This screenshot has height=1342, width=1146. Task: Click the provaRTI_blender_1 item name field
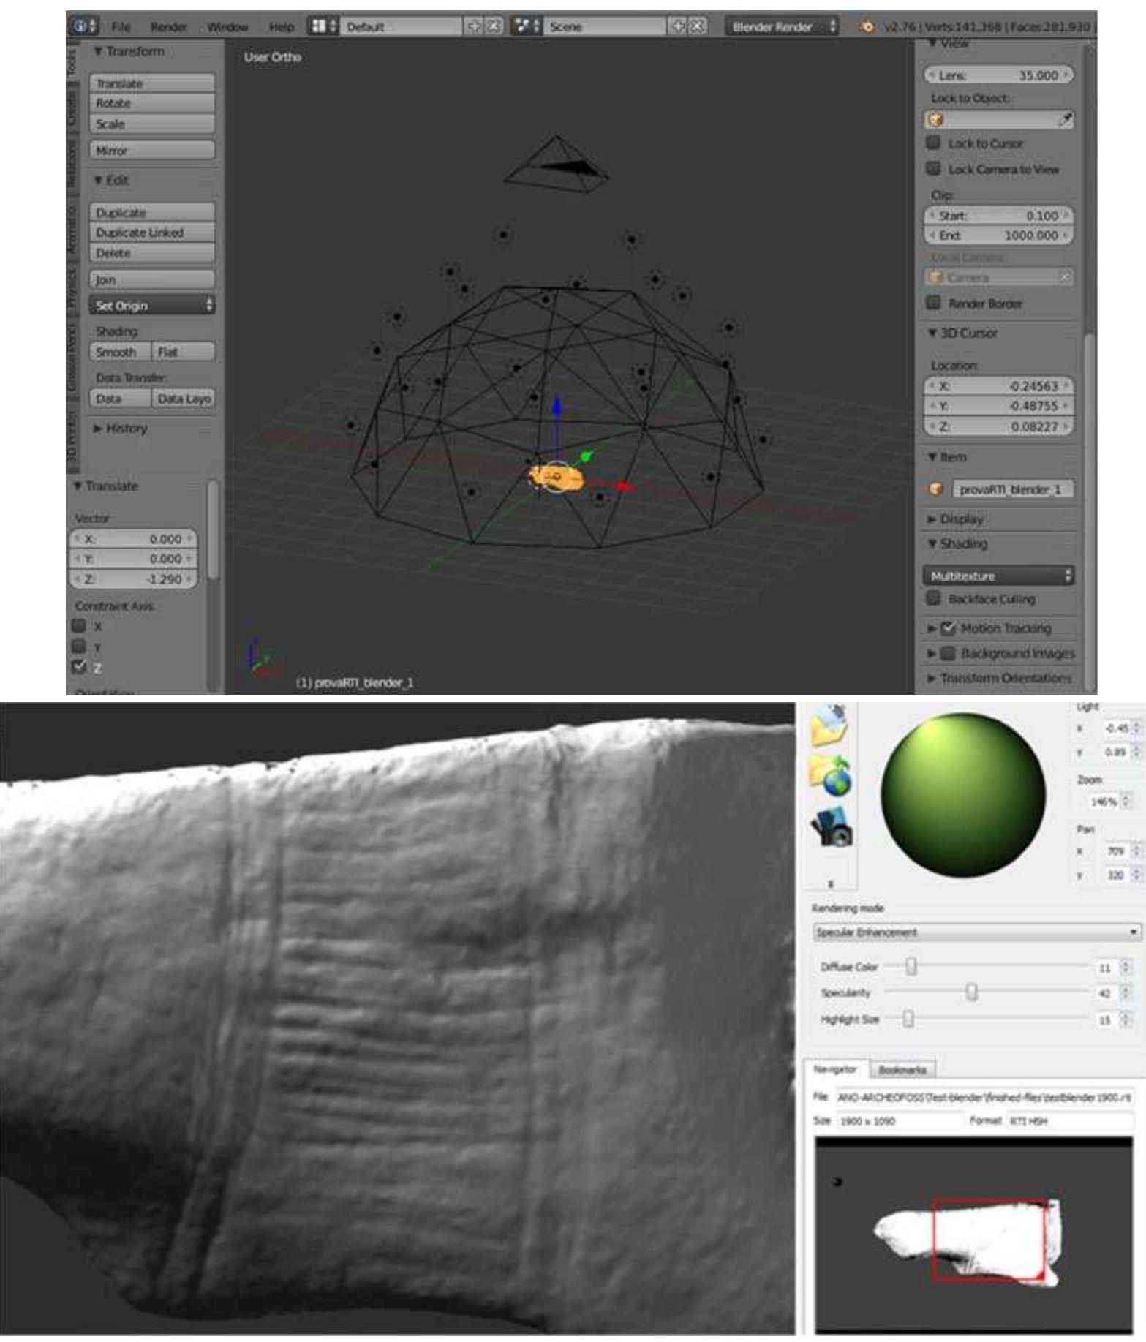tap(1013, 489)
